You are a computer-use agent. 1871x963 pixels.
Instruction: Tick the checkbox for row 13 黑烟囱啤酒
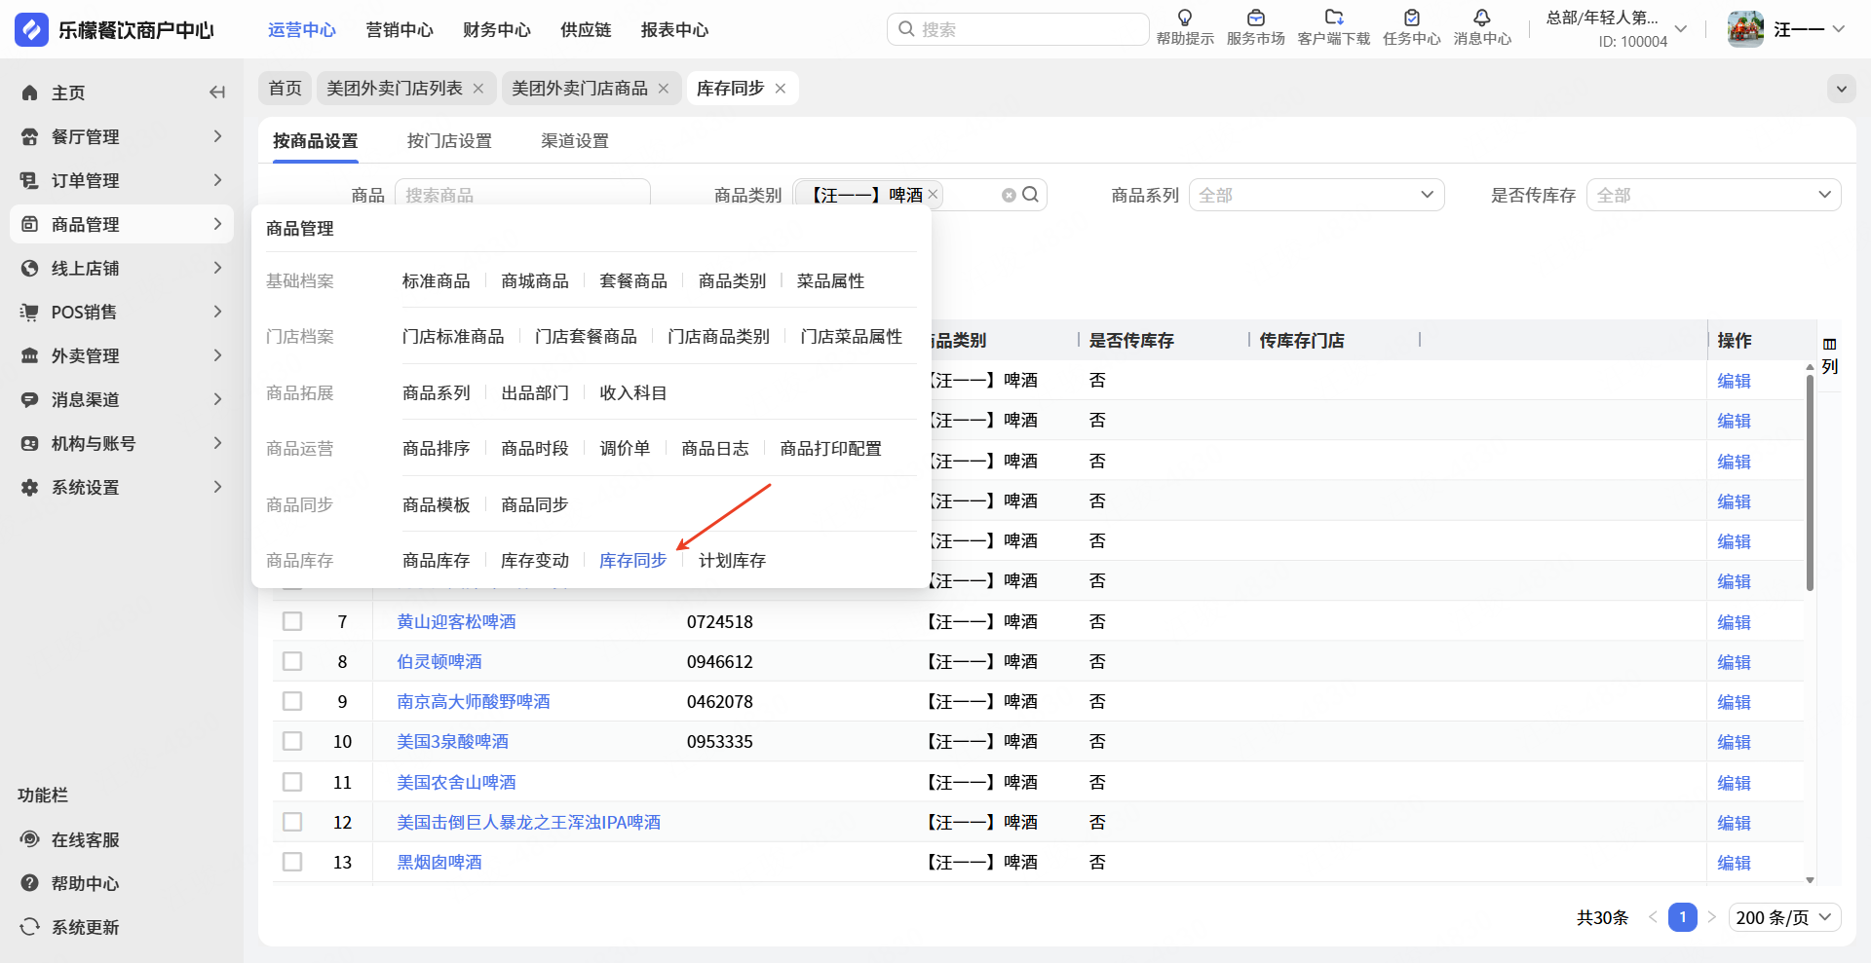click(x=292, y=862)
